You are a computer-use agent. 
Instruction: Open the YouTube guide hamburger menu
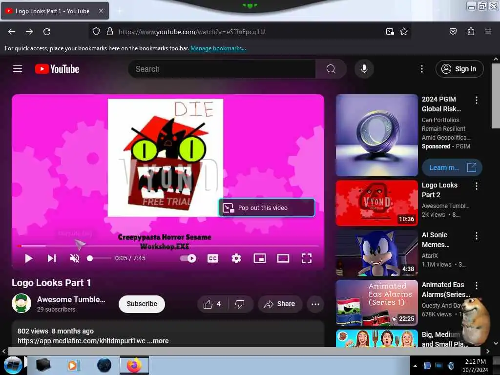tap(18, 69)
